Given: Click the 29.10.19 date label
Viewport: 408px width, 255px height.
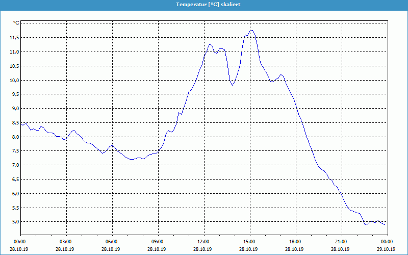Looking at the screenshot, I should (387, 249).
